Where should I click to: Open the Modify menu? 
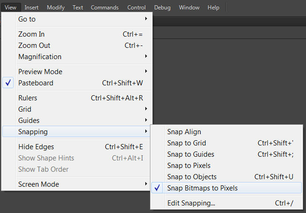[x=56, y=8]
